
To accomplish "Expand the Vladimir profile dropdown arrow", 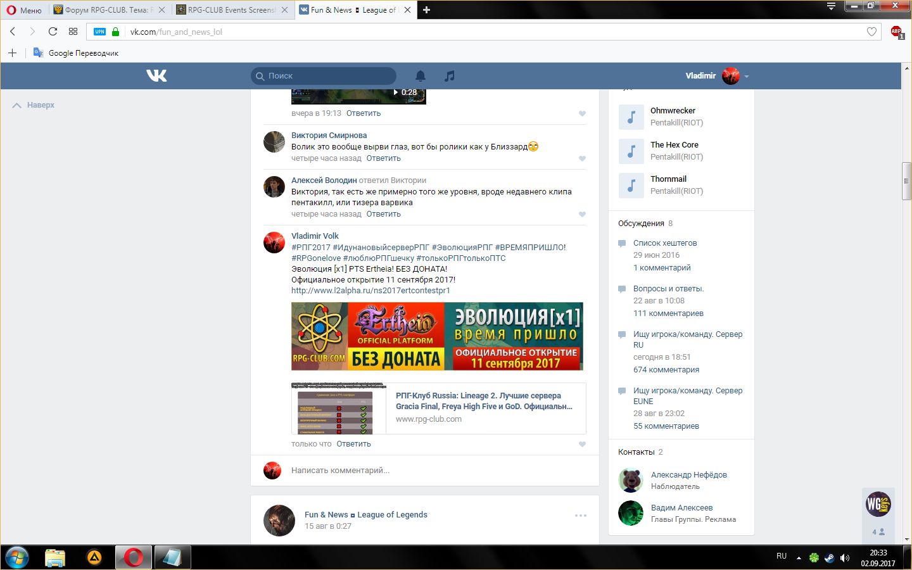I will click(747, 76).
